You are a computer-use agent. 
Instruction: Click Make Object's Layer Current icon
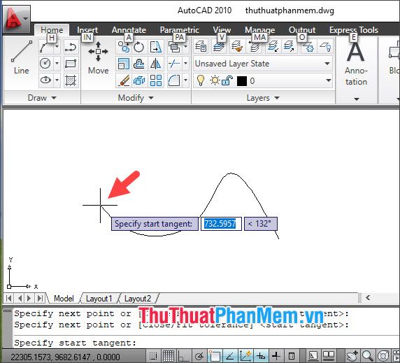click(x=219, y=47)
